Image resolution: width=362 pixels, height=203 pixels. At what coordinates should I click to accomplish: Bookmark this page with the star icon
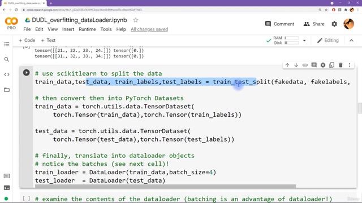tap(326, 10)
